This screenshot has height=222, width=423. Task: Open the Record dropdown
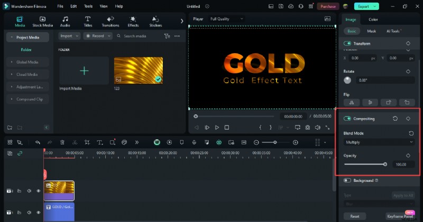[98, 36]
